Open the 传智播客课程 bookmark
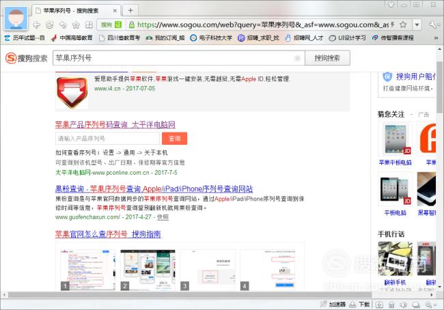 393,38
